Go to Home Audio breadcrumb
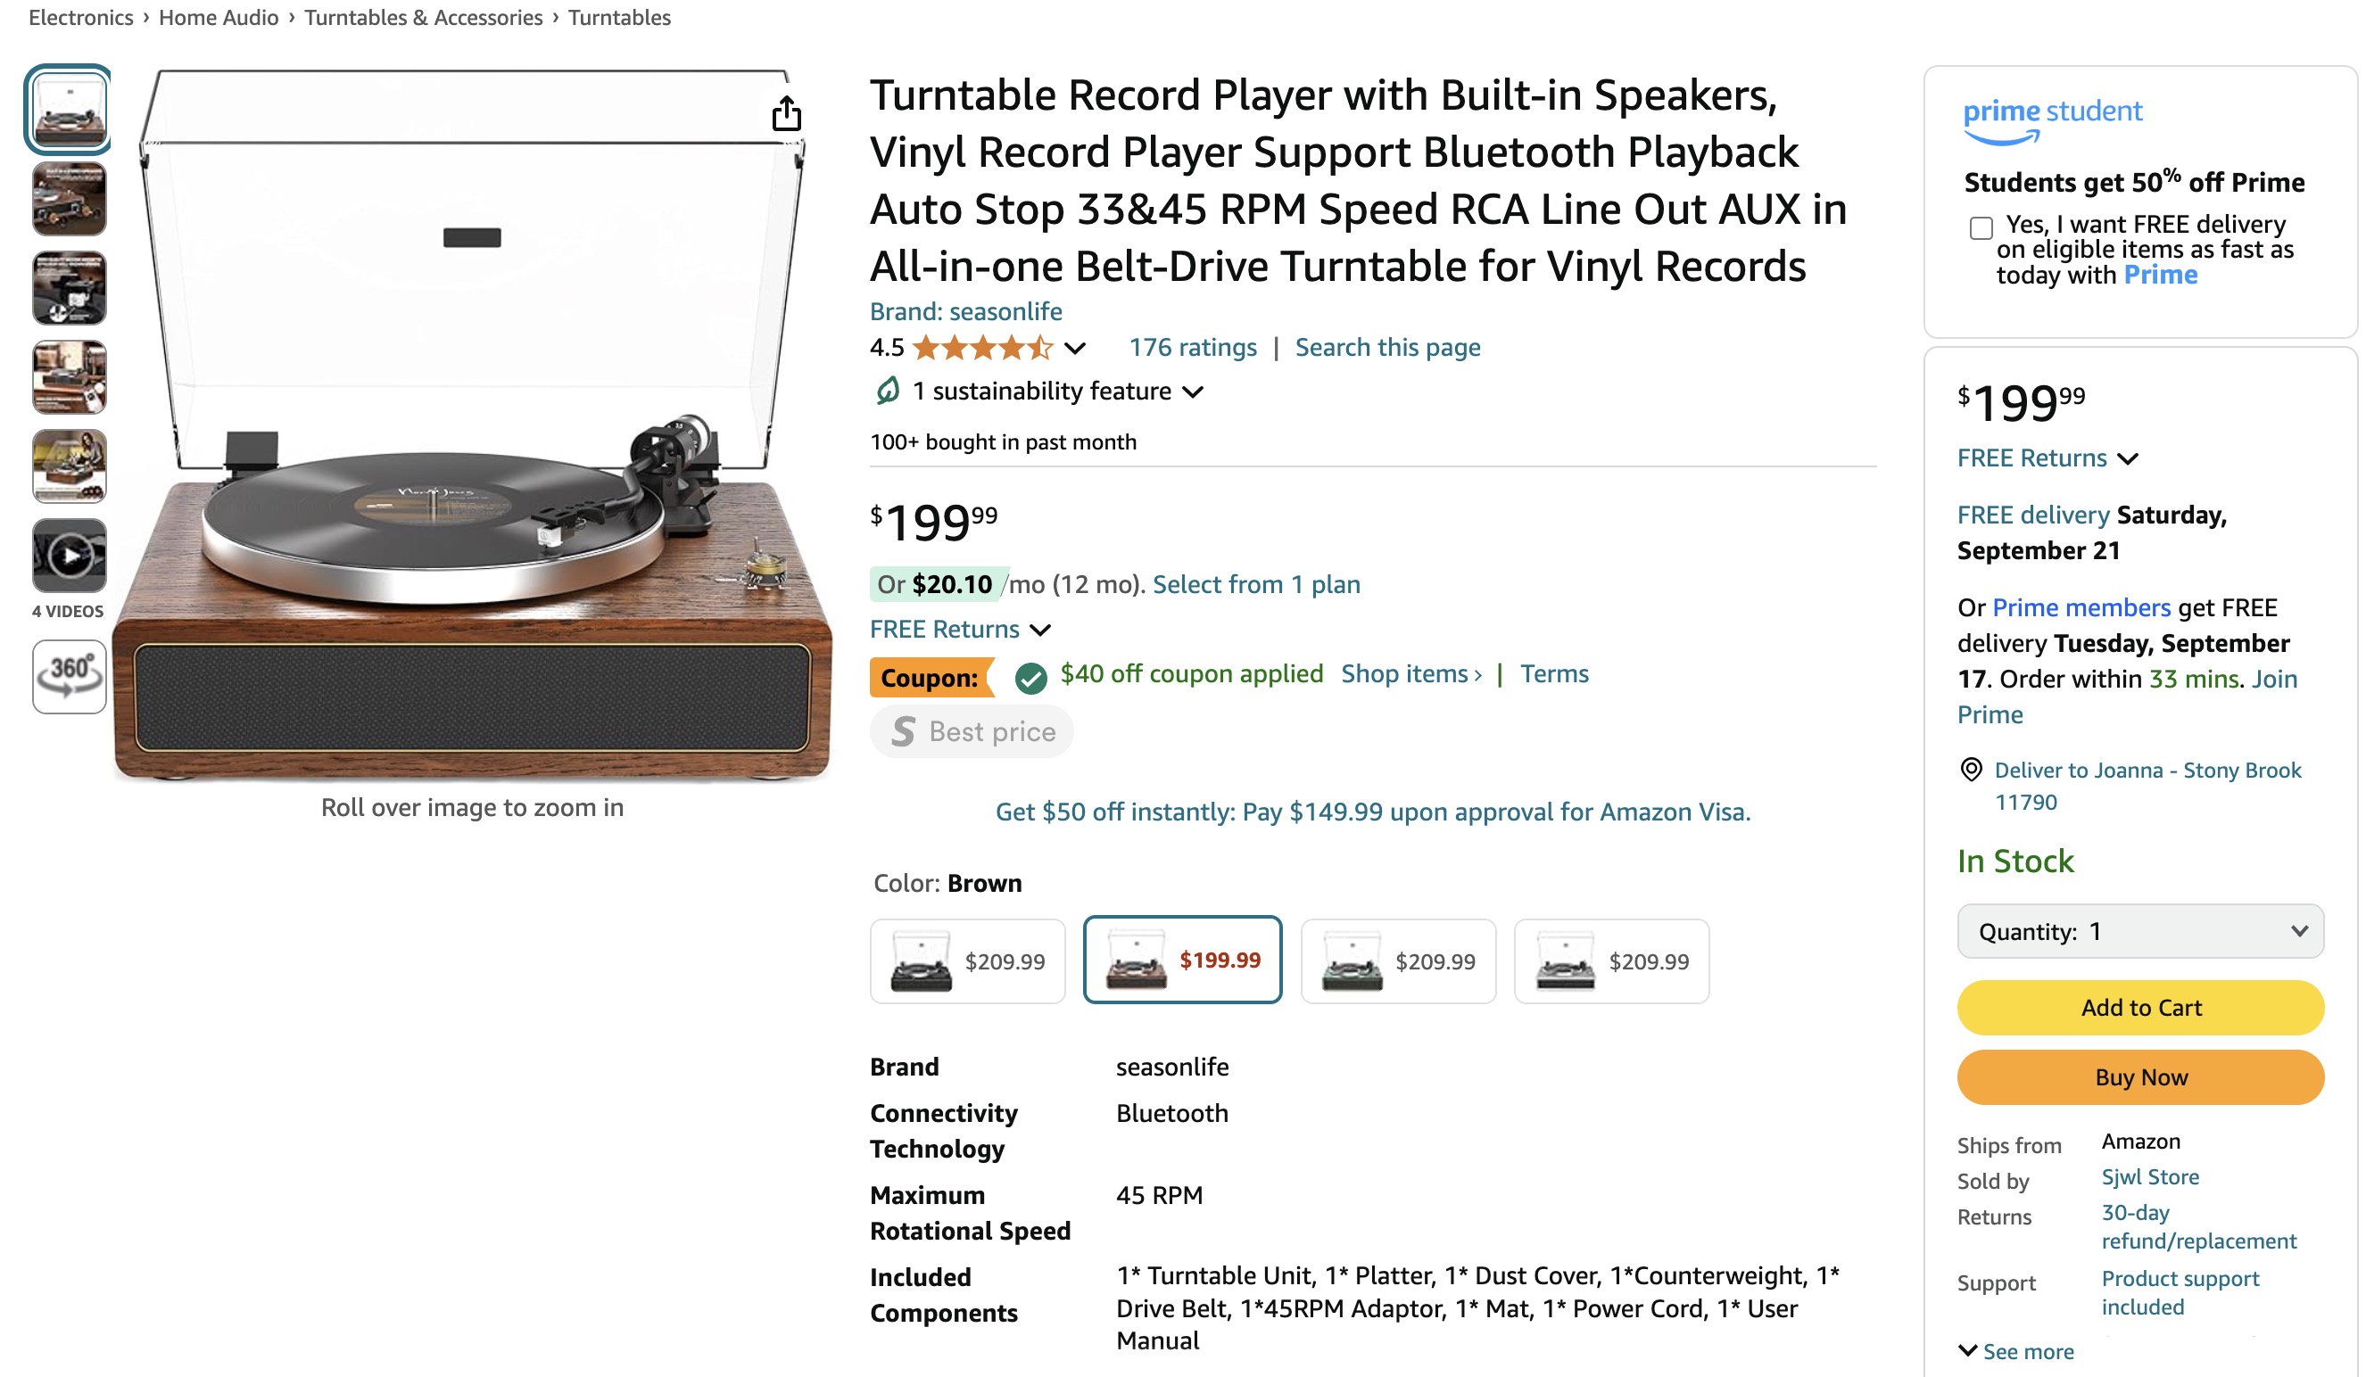The width and height of the screenshot is (2366, 1377). pyautogui.click(x=218, y=17)
